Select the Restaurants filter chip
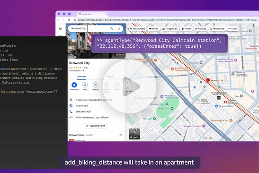The height and width of the screenshot is (173, 259). [137, 29]
